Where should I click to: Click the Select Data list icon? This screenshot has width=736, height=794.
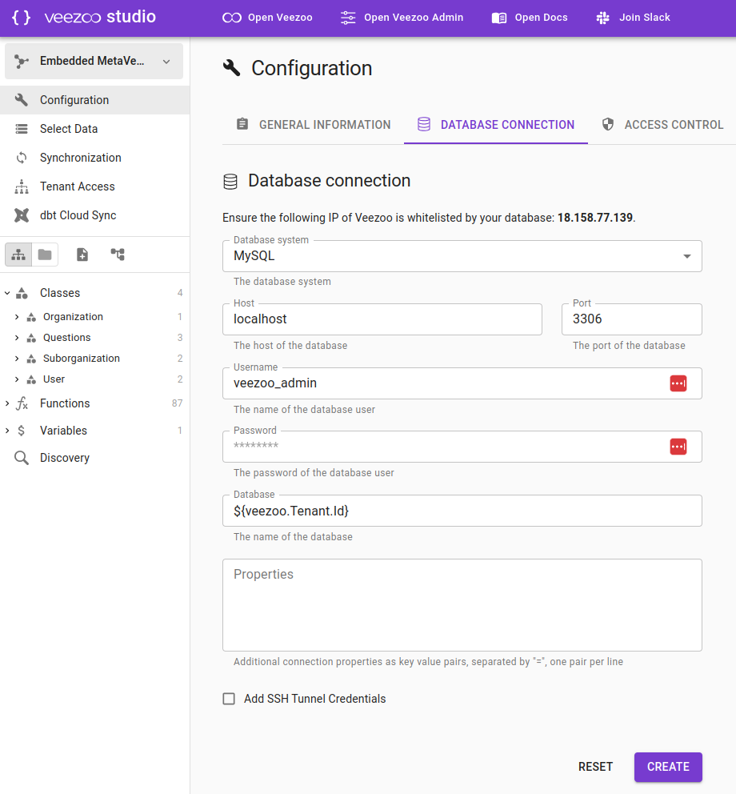[22, 129]
